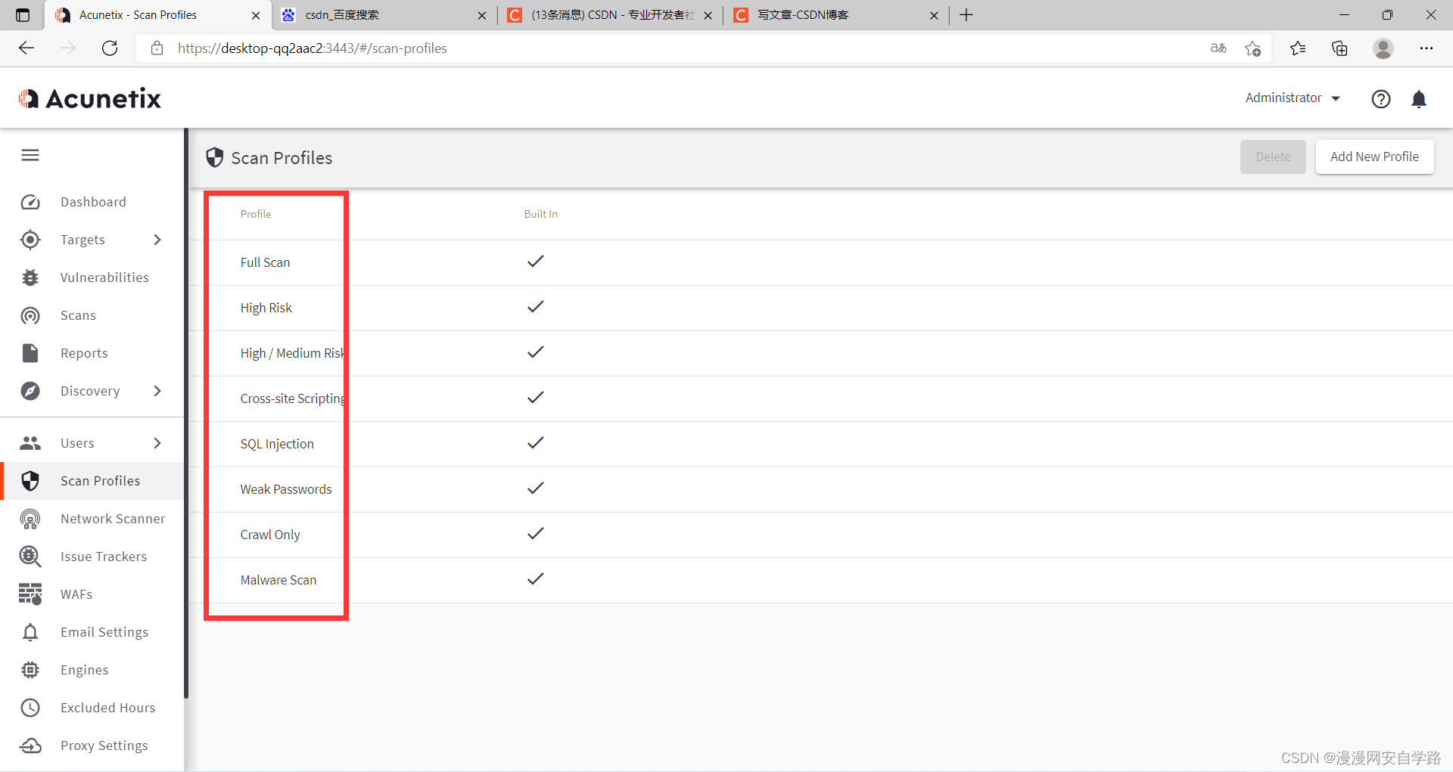Open a new browser tab

coord(966,15)
